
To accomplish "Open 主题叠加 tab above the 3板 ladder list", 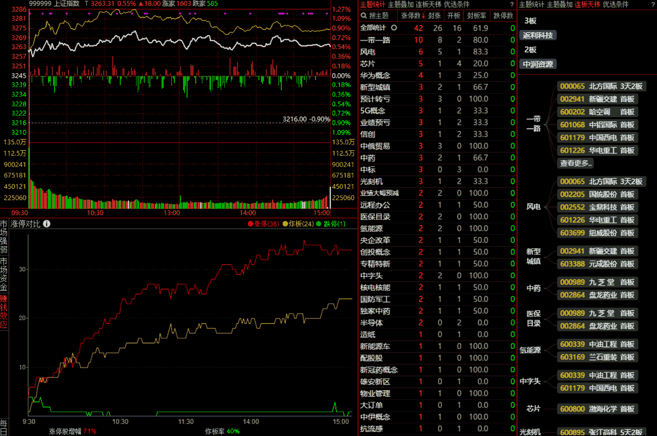I will tap(560, 4).
